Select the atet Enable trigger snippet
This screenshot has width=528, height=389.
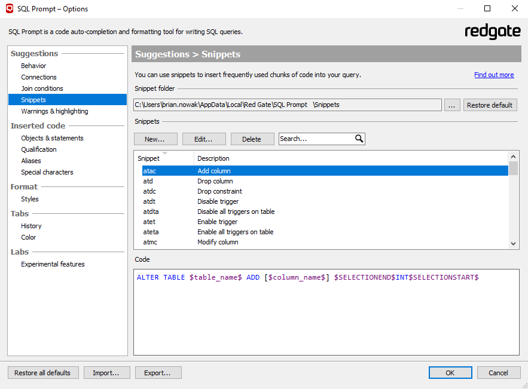[x=325, y=222]
